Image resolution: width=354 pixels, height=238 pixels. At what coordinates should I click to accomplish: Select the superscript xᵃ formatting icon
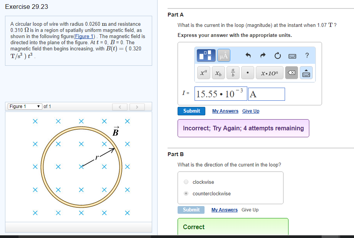point(203,72)
